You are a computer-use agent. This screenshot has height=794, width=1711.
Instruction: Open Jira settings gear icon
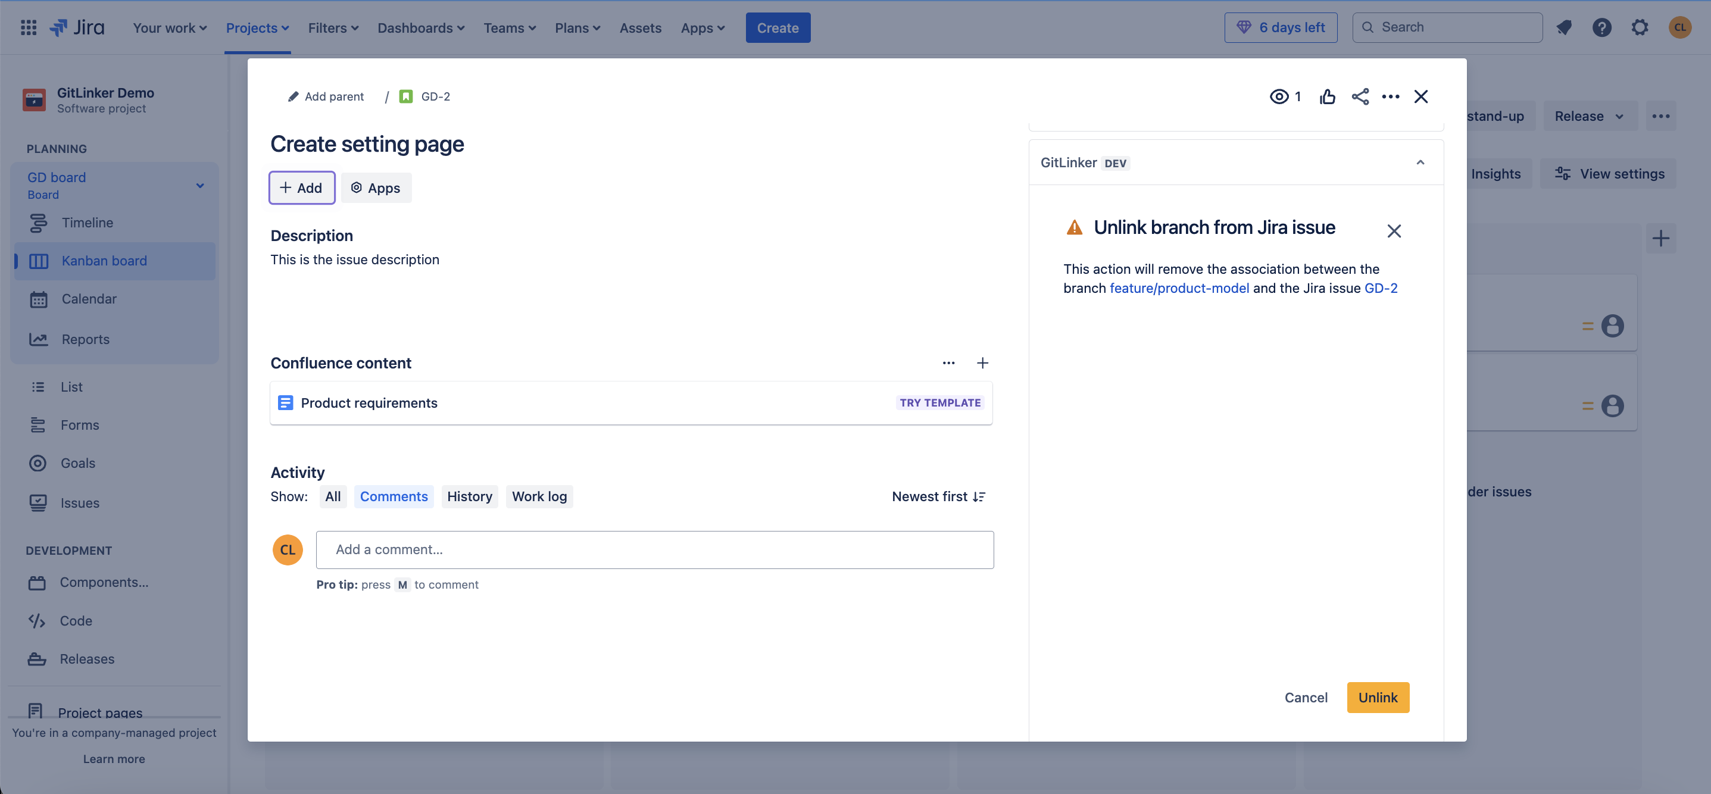[1640, 28]
